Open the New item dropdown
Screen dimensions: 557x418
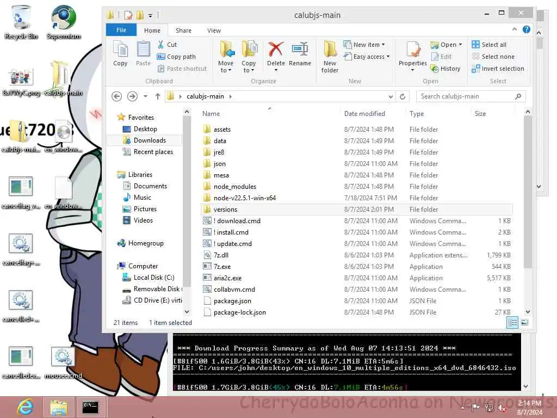[x=364, y=45]
